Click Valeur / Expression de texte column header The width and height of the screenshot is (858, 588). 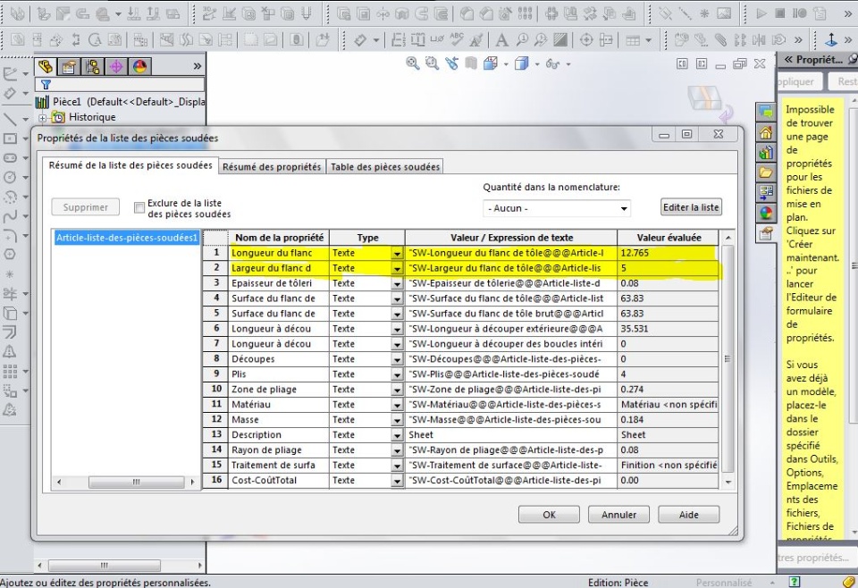[x=511, y=238]
